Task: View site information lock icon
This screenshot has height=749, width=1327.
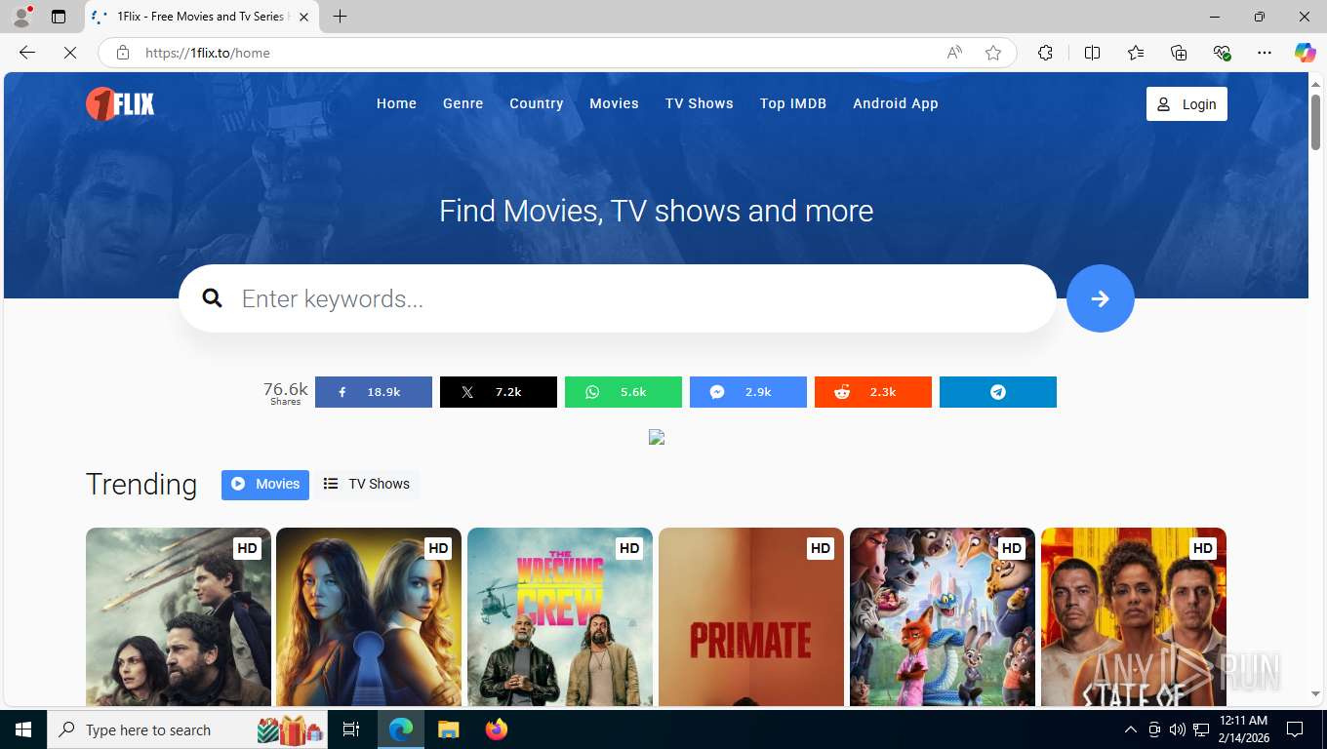Action: click(x=123, y=53)
